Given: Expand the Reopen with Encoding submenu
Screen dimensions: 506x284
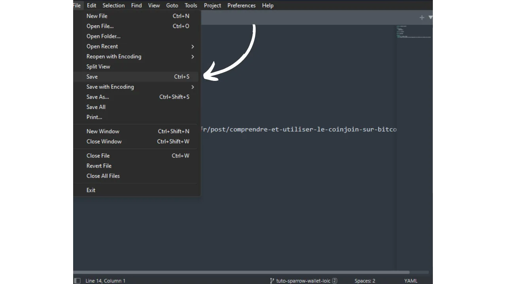Looking at the screenshot, I should (193, 56).
